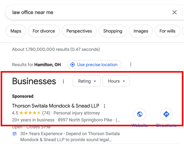Clear the search box with X icon
This screenshot has height=144, width=184.
pyautogui.click(x=175, y=12)
